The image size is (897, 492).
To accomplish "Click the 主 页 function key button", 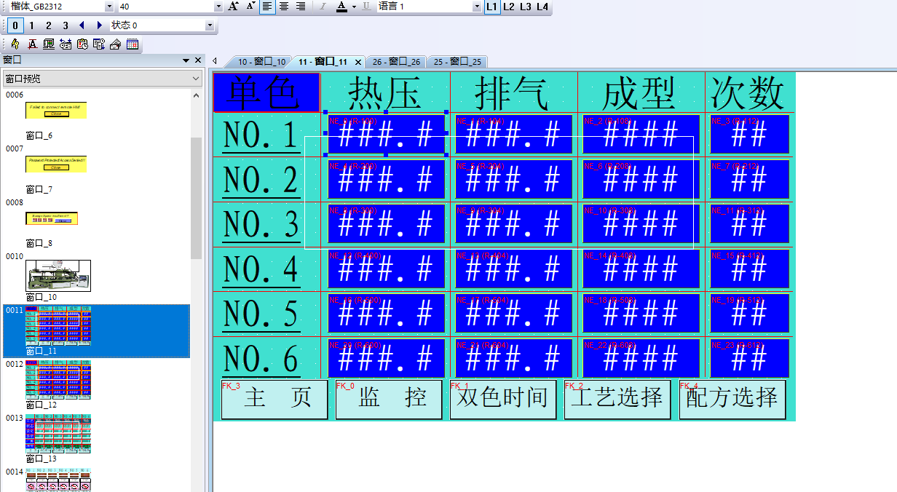I will [x=274, y=399].
